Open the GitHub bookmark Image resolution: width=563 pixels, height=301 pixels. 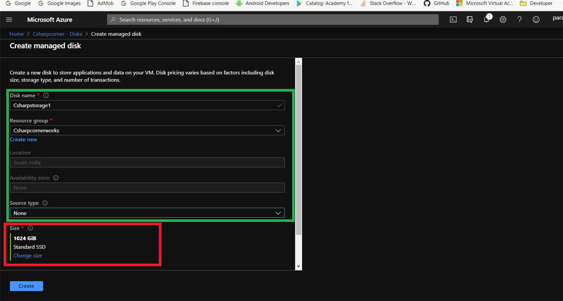click(x=436, y=4)
